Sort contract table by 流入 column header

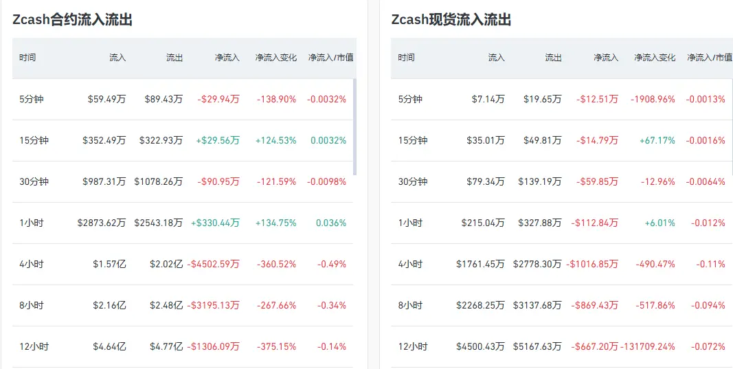[117, 58]
